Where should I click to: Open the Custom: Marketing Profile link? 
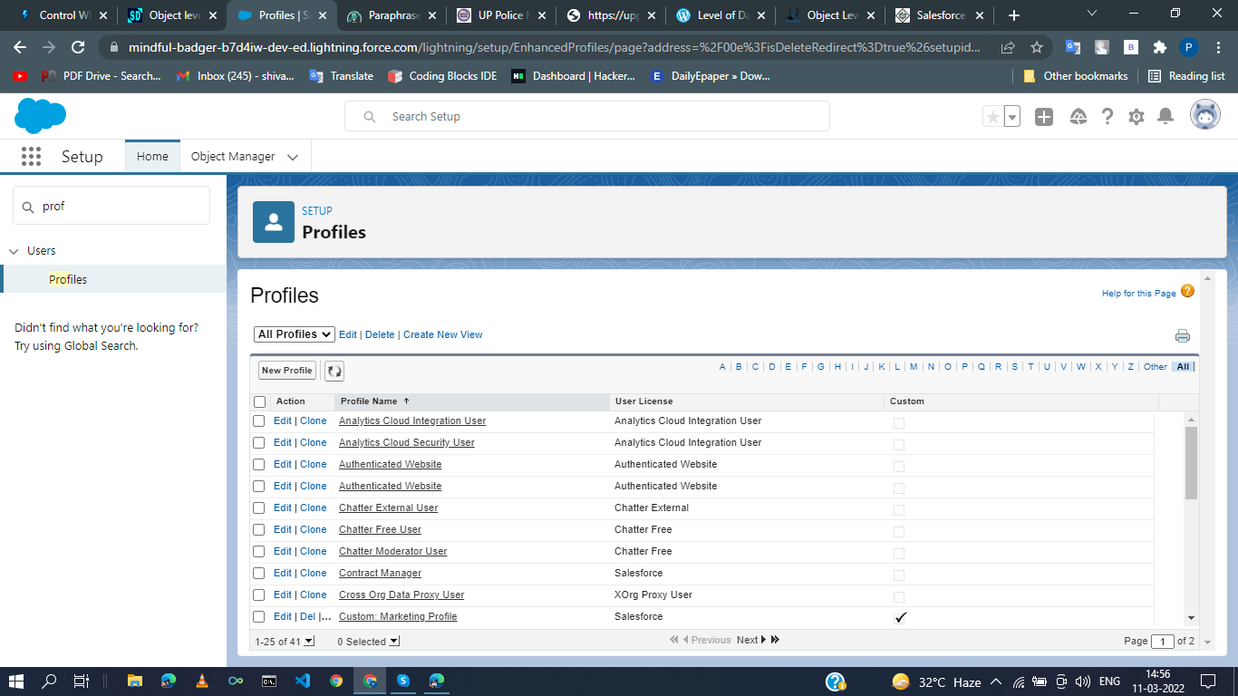pyautogui.click(x=398, y=617)
